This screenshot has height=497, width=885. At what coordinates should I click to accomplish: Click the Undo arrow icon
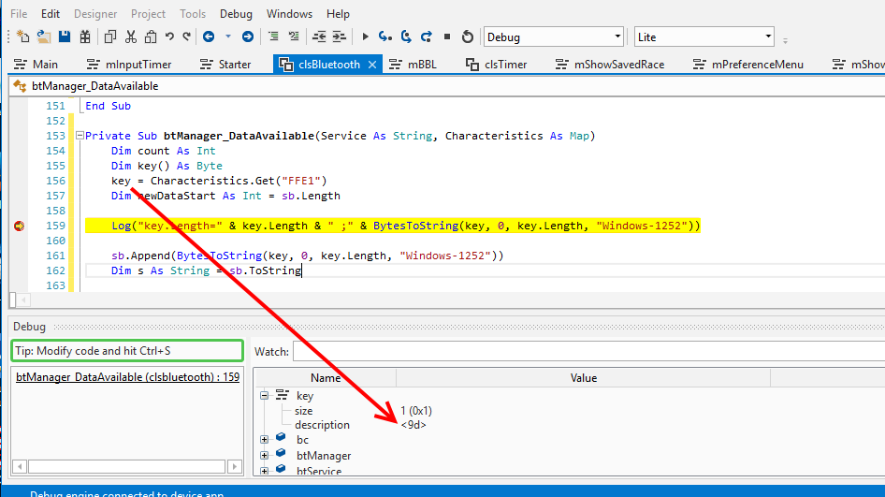click(169, 37)
